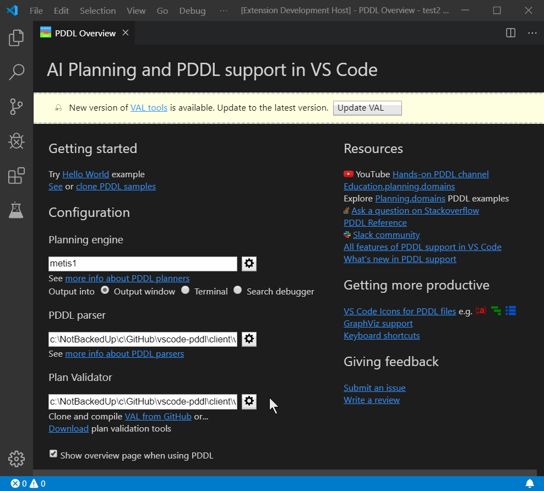Image resolution: width=544 pixels, height=491 pixels.
Task: Click the See samples link
Action: pyautogui.click(x=56, y=186)
